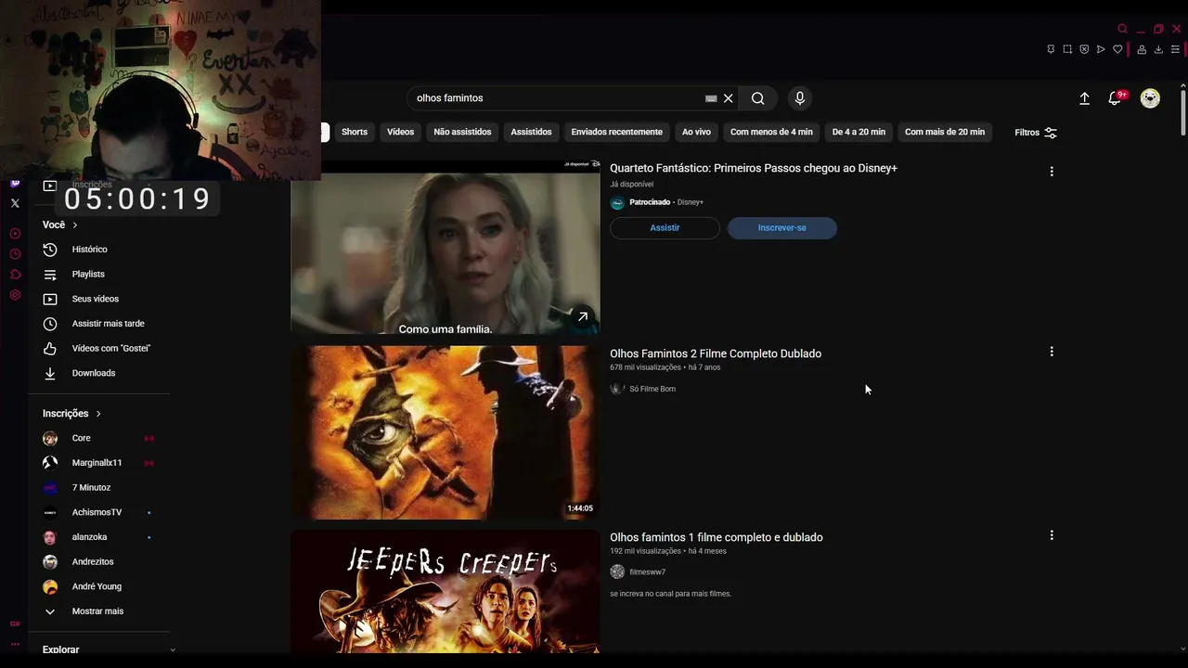Open the account avatar menu
Screen dimensions: 1188x668
(x=1150, y=98)
